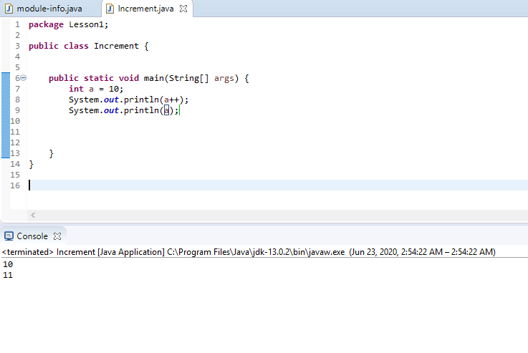The image size is (528, 353).
Task: Click the 'package' keyword on line 1
Action: point(46,24)
